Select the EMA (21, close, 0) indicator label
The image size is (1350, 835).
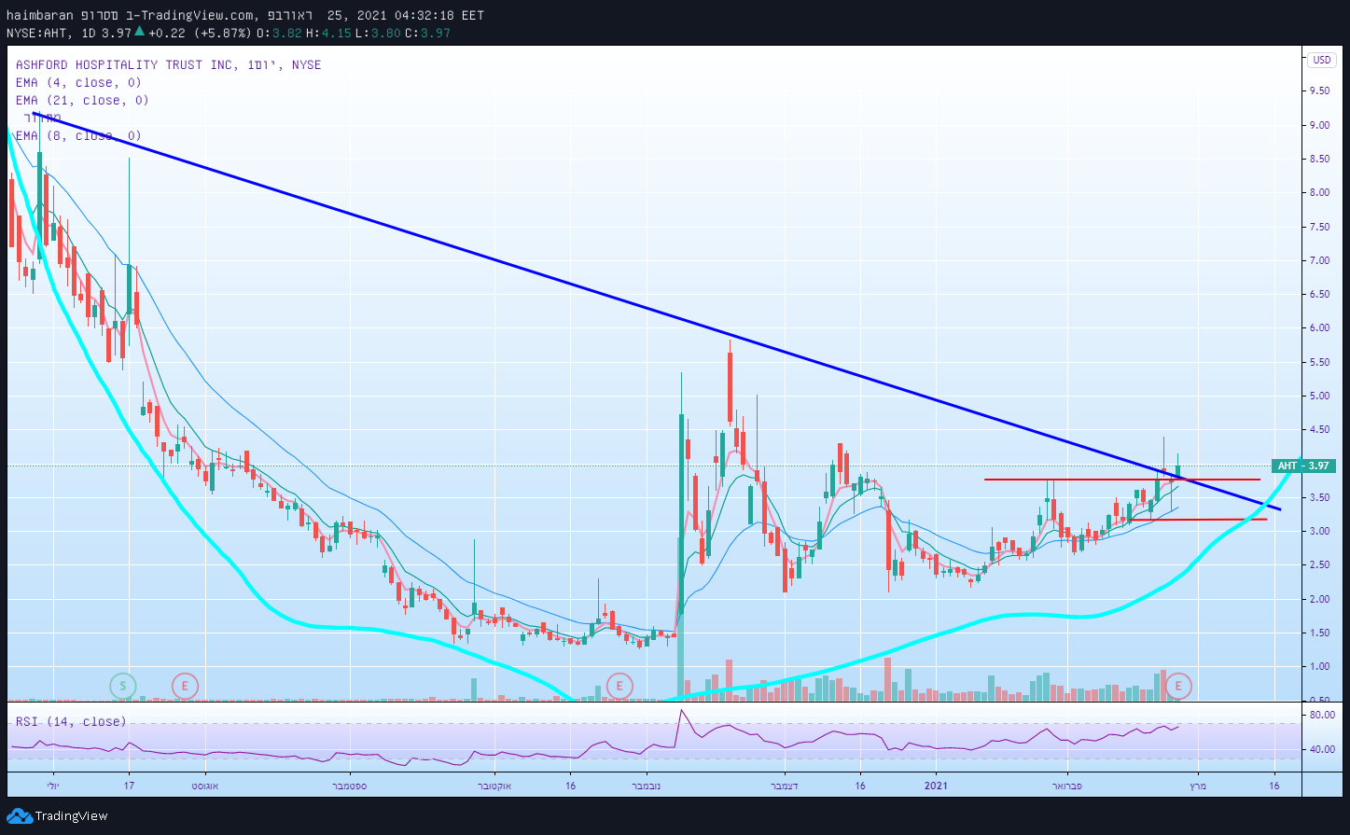tap(82, 101)
